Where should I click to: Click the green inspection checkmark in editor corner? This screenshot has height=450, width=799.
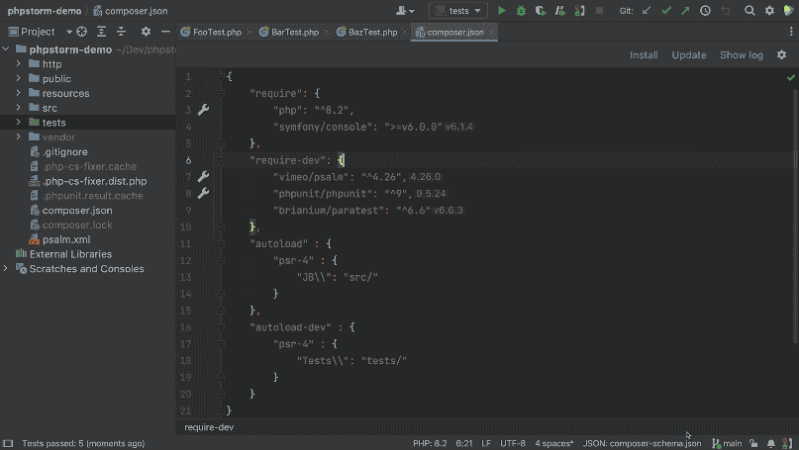tap(790, 77)
